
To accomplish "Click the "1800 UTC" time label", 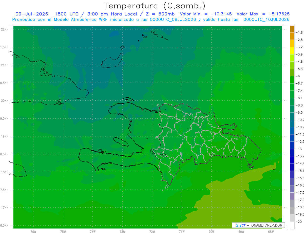I will pos(66,14).
